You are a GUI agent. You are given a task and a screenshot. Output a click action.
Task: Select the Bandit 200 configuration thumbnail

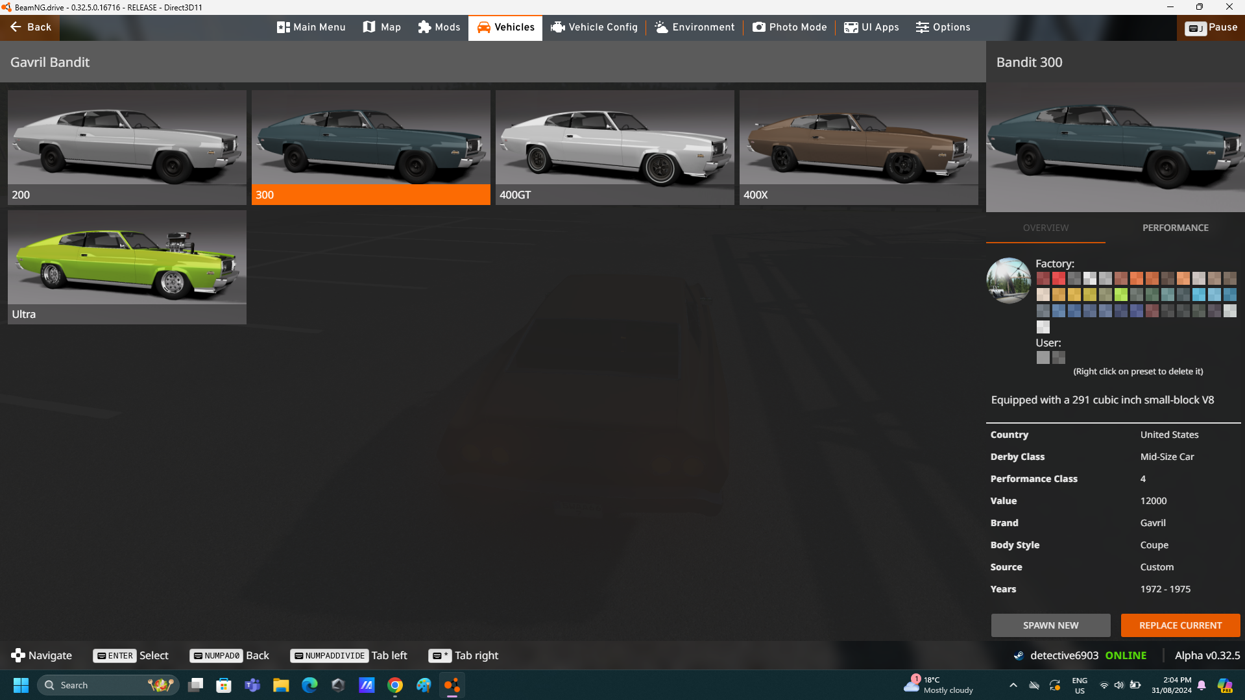click(x=127, y=147)
